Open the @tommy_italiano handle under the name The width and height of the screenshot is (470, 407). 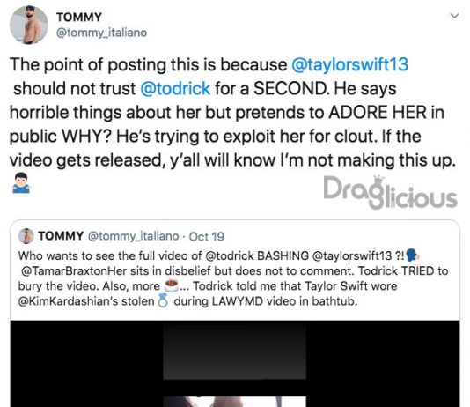(x=101, y=33)
